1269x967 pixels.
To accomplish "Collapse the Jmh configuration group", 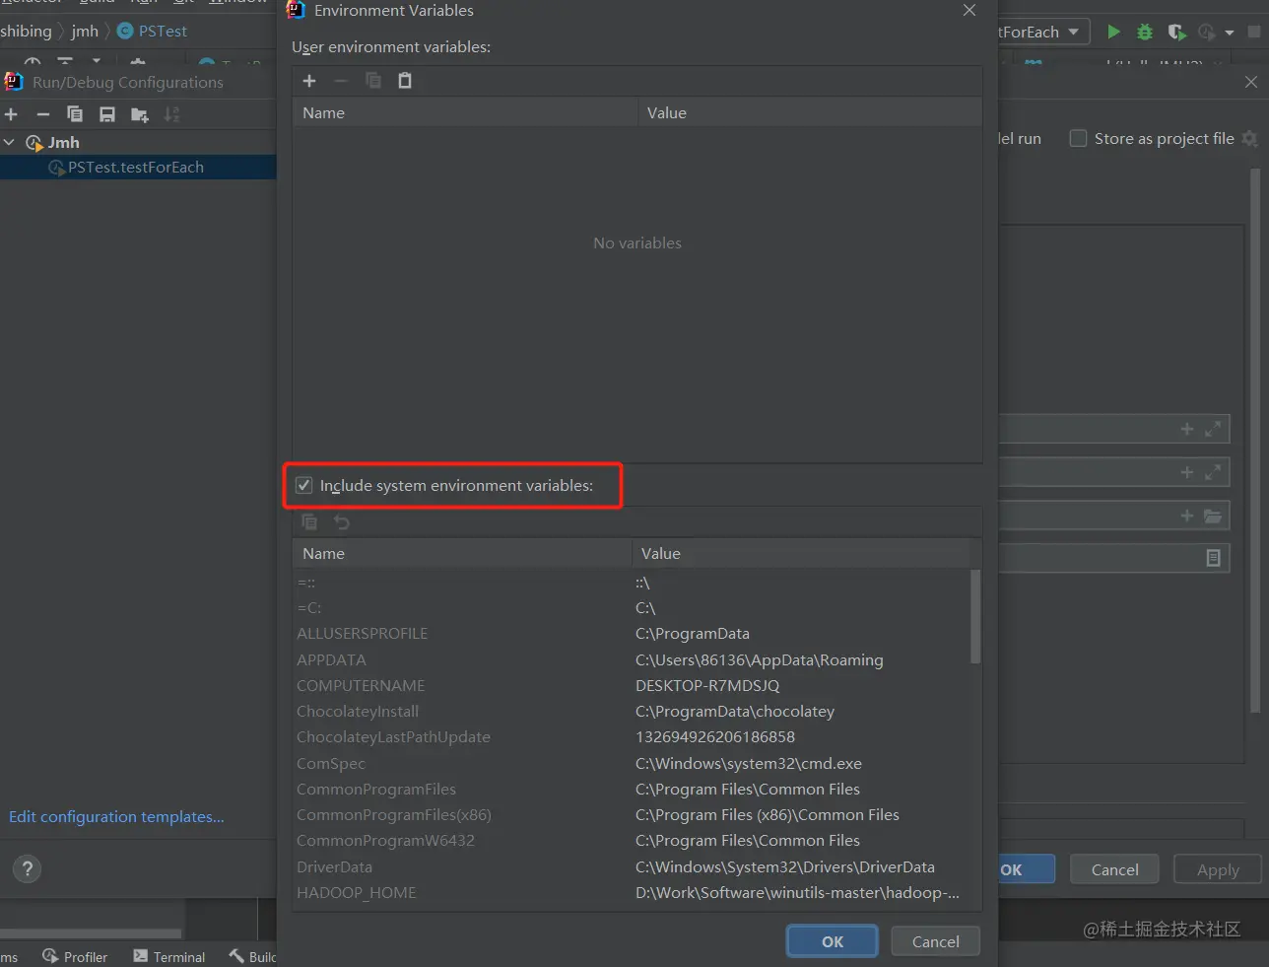I will (x=10, y=142).
